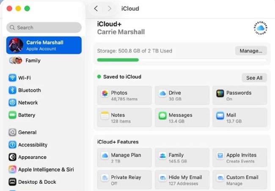Image resolution: width=275 pixels, height=191 pixels.
Task: Click the Search field in sidebar
Action: pos(44,28)
